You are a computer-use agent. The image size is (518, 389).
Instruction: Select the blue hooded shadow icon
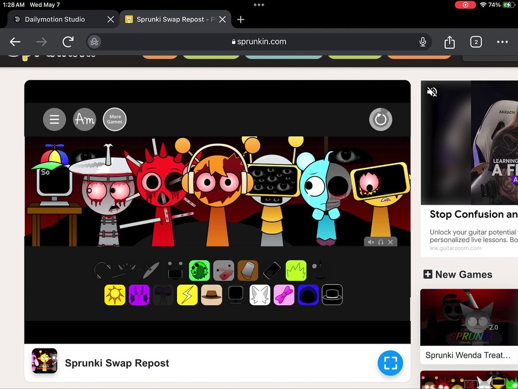(x=308, y=295)
